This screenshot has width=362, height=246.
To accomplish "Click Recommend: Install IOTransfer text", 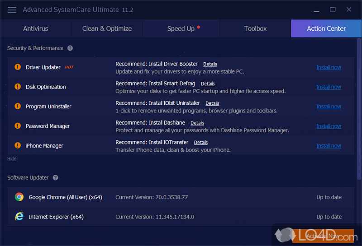I will coord(152,142).
